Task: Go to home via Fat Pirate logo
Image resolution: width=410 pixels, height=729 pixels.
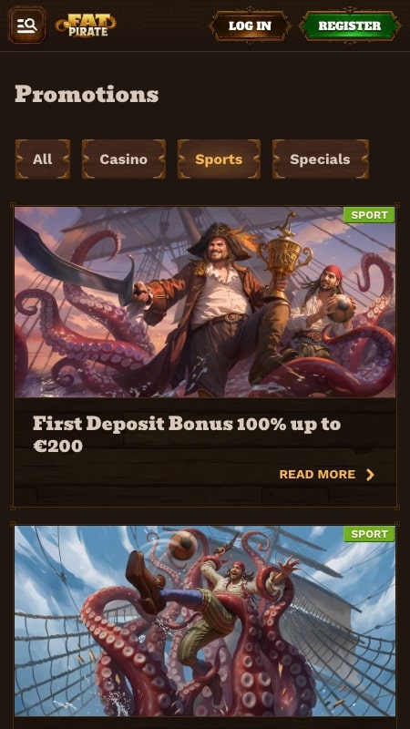Action: coord(86,26)
